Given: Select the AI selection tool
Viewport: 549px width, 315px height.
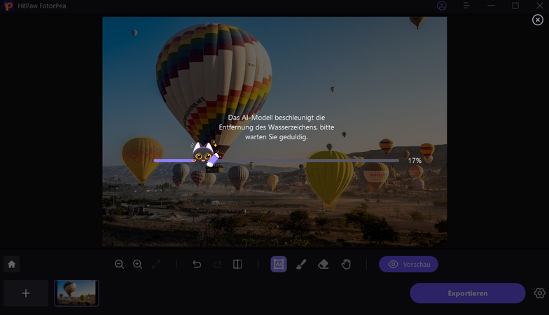Looking at the screenshot, I should point(279,265).
